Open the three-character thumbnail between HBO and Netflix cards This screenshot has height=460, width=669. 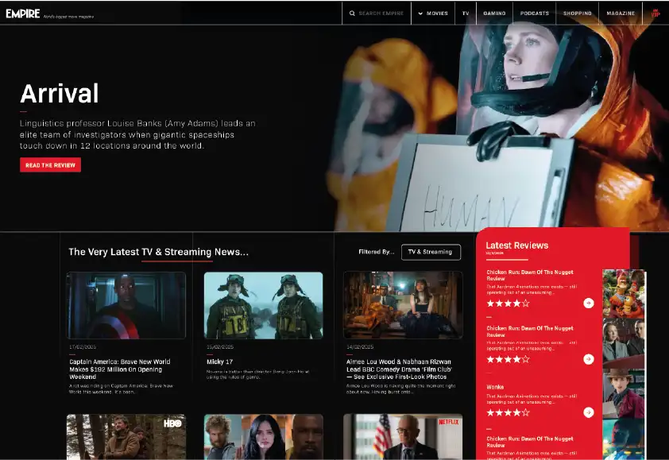click(264, 436)
